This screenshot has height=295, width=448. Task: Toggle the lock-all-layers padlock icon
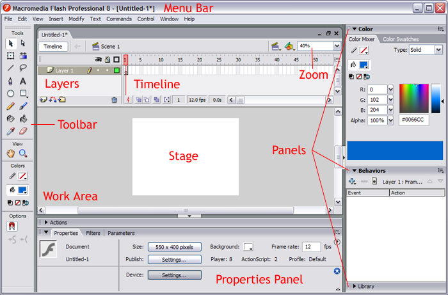[x=108, y=59]
